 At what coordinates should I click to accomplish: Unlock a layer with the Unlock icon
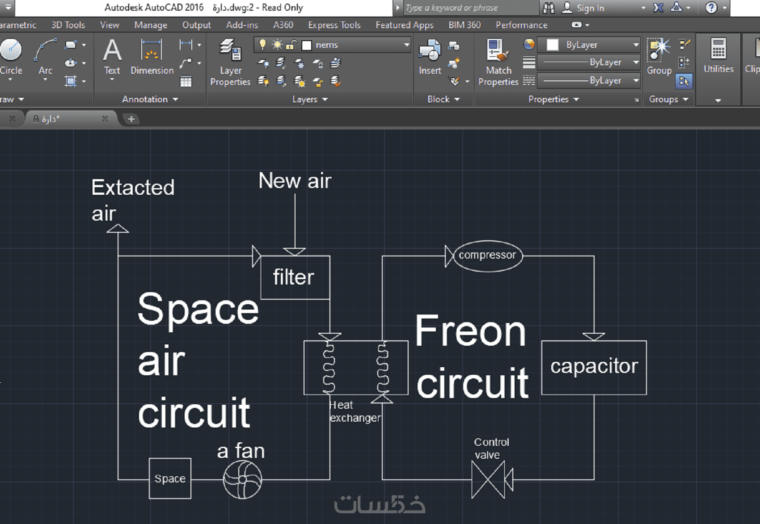point(317,81)
